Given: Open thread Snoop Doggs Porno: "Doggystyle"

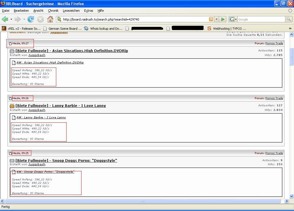Looking at the screenshot, I should point(66,161).
